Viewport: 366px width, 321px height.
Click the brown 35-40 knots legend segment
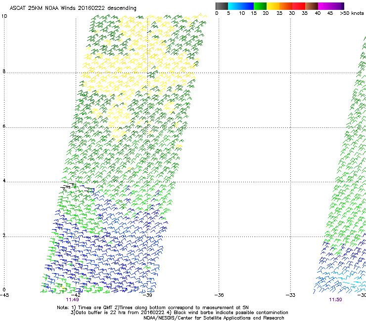point(312,6)
